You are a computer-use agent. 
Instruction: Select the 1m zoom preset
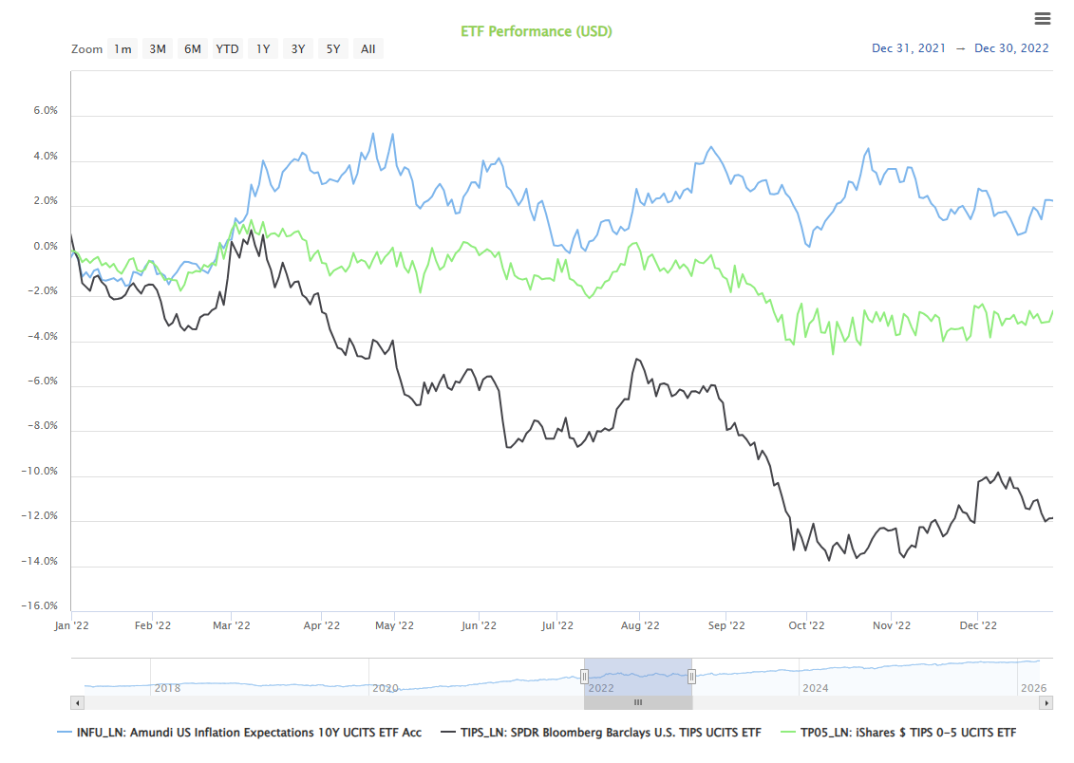[122, 48]
